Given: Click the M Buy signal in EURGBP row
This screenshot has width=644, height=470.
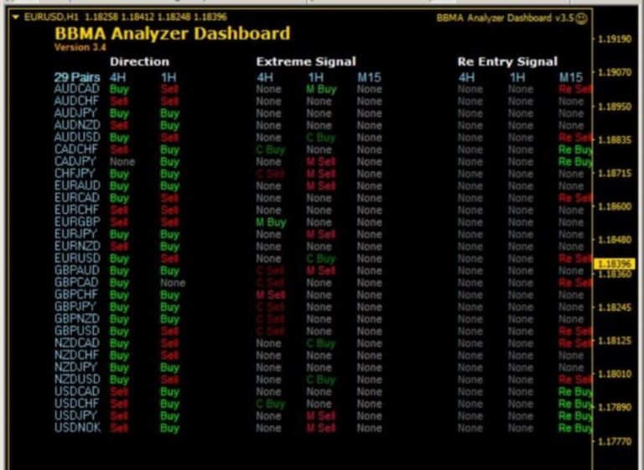Looking at the screenshot, I should pos(271,222).
